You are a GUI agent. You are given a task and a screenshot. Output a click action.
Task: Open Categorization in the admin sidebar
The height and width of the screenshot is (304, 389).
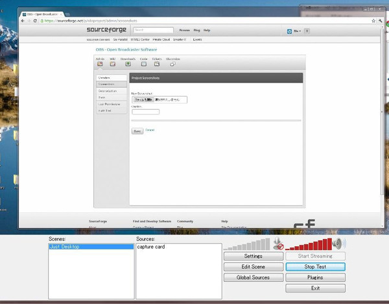click(x=112, y=91)
